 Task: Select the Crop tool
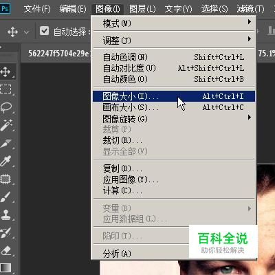point(6,144)
